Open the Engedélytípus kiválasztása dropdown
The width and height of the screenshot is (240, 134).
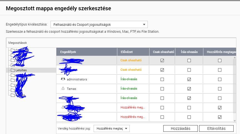pyautogui.click(x=99, y=24)
